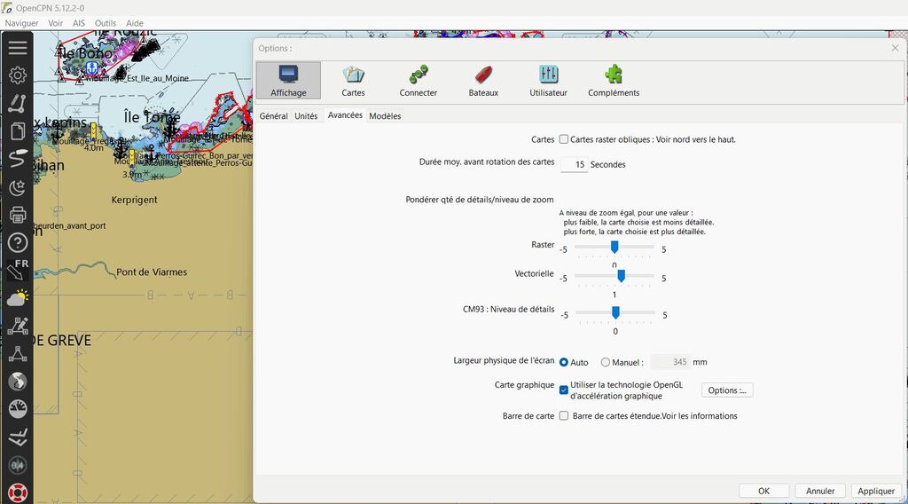Open the Cartes settings section

353,80
